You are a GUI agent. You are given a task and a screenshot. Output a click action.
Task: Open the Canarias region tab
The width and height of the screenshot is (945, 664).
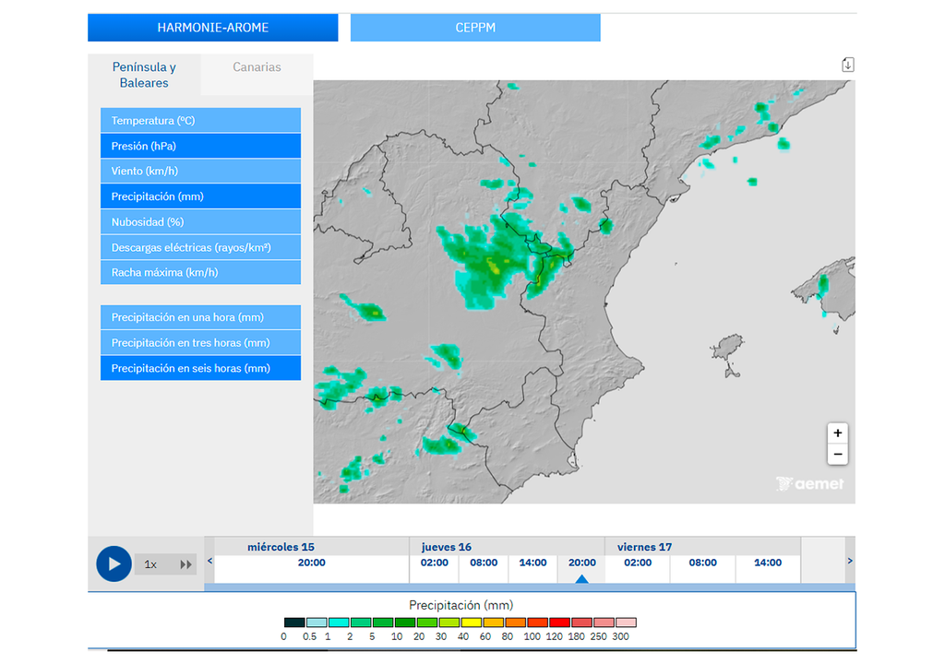tap(257, 67)
